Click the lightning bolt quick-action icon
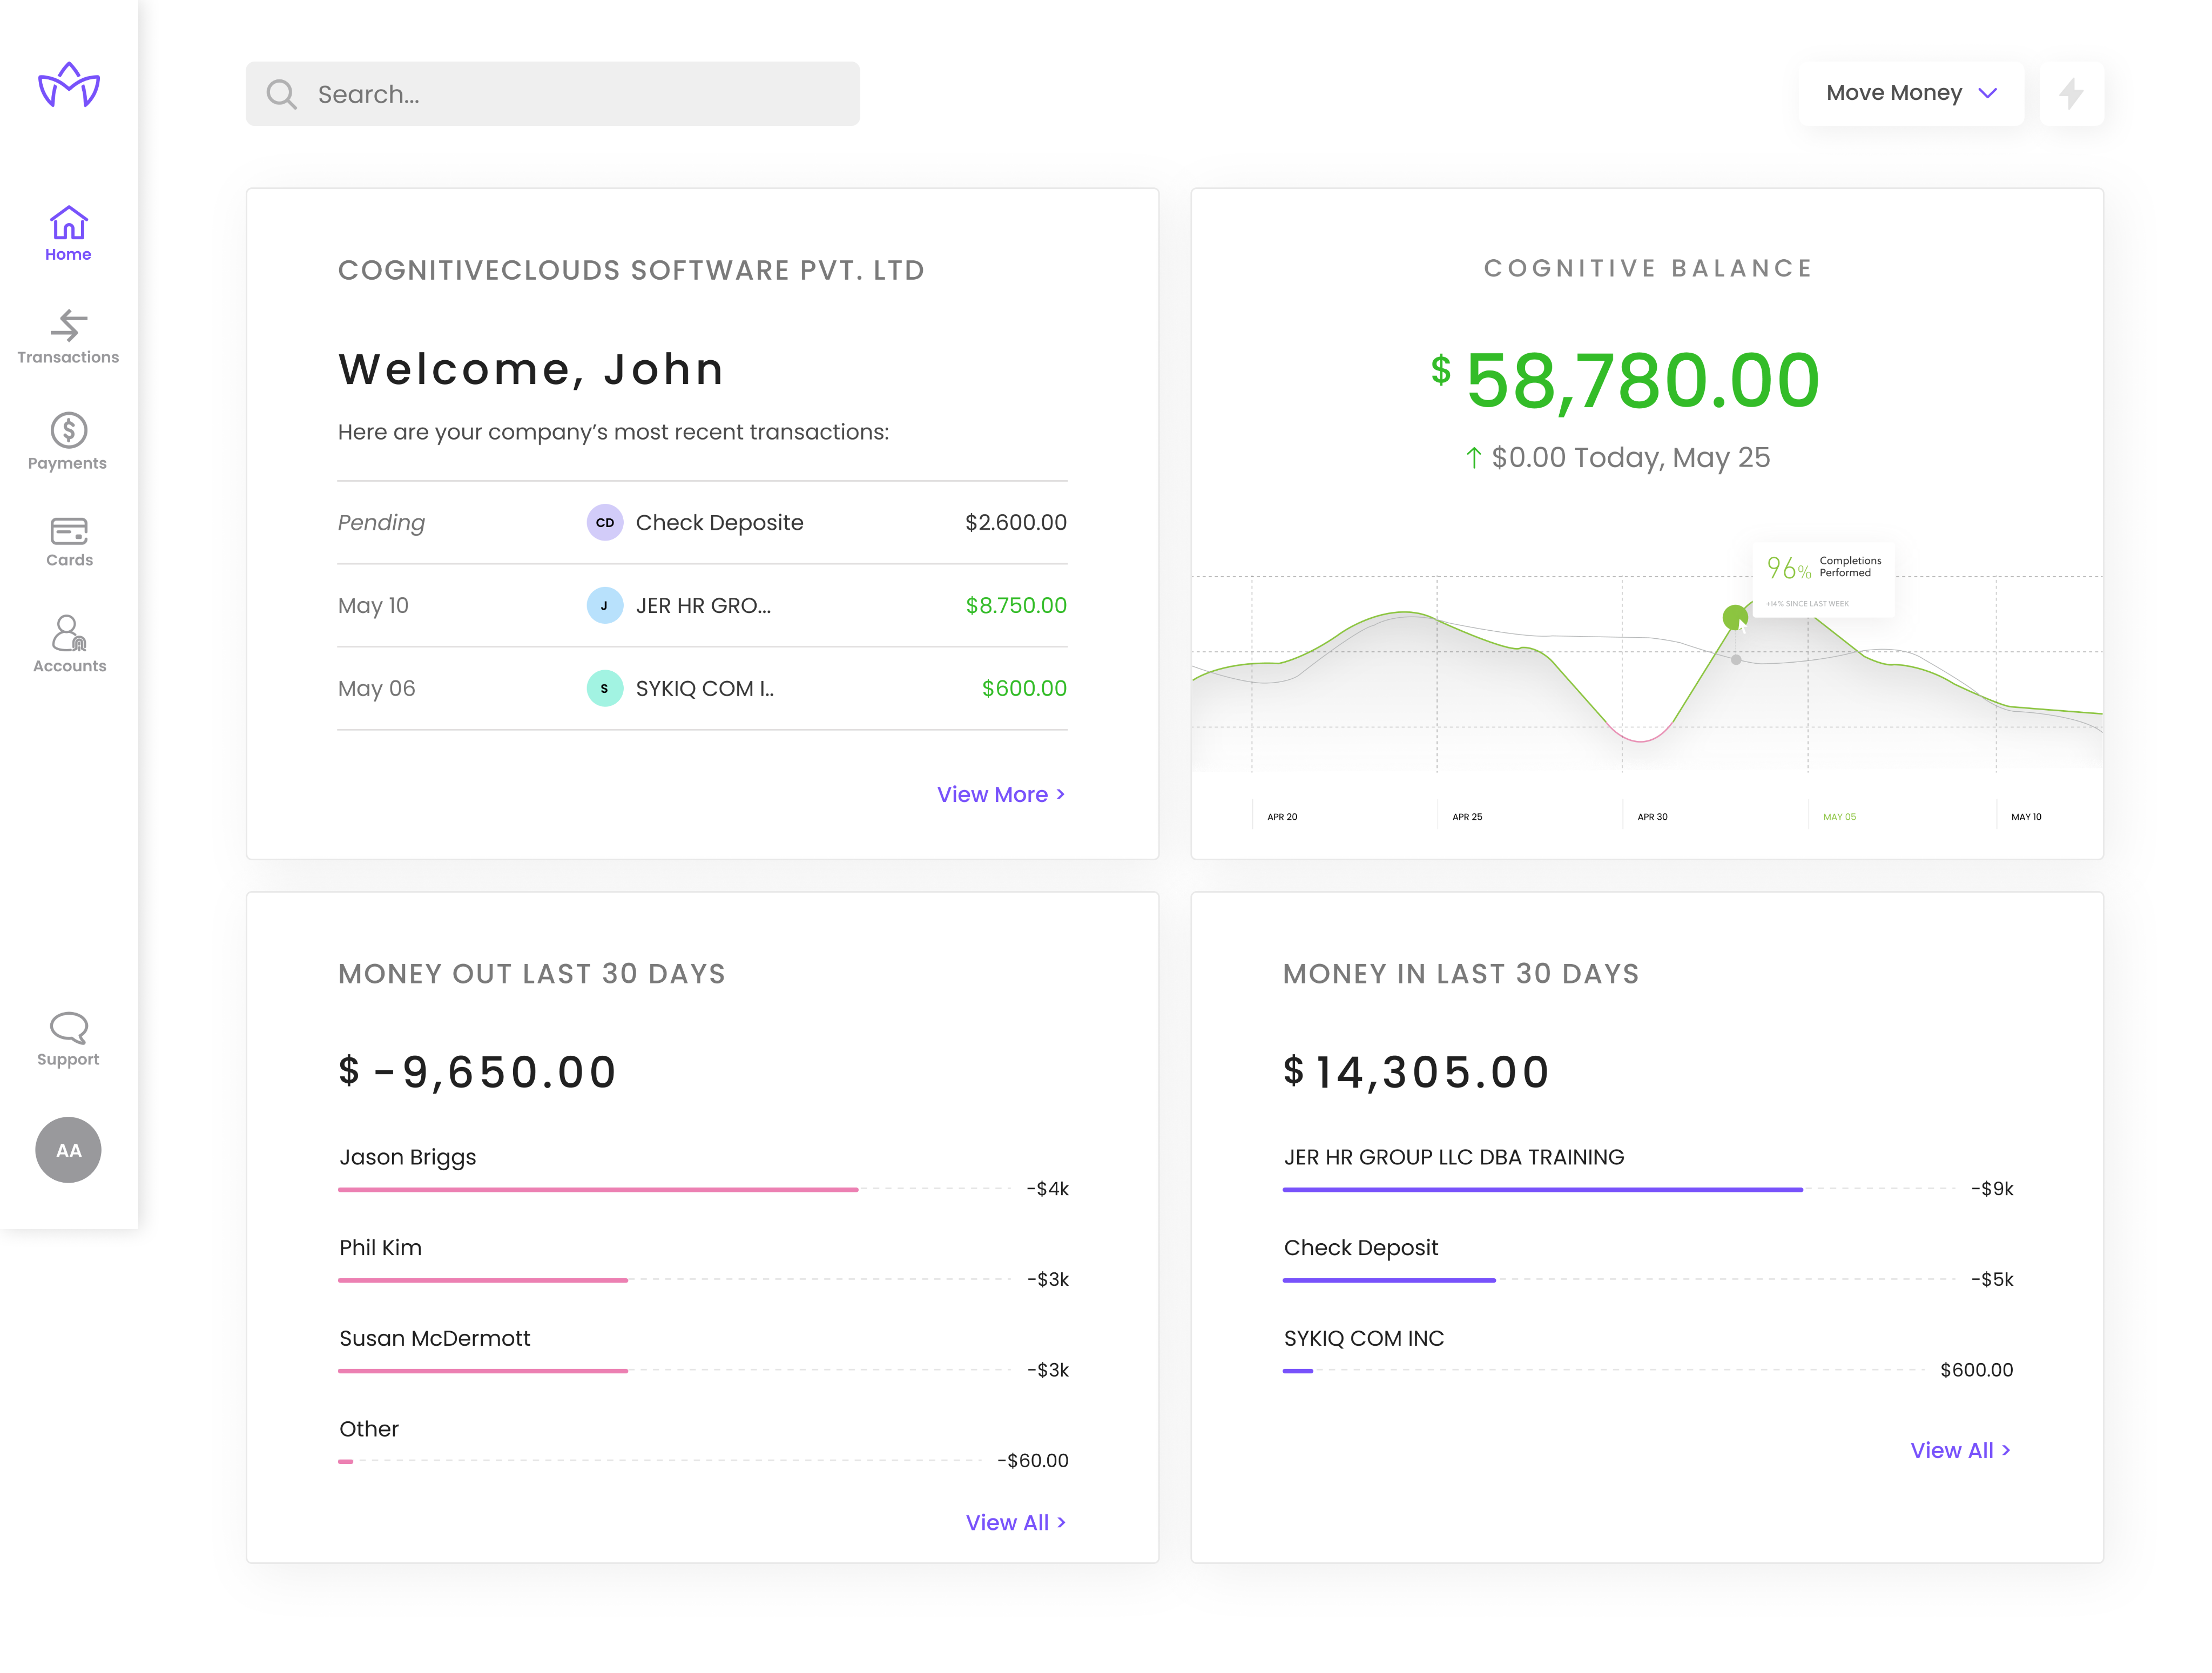2212x1673 pixels. pyautogui.click(x=2071, y=94)
